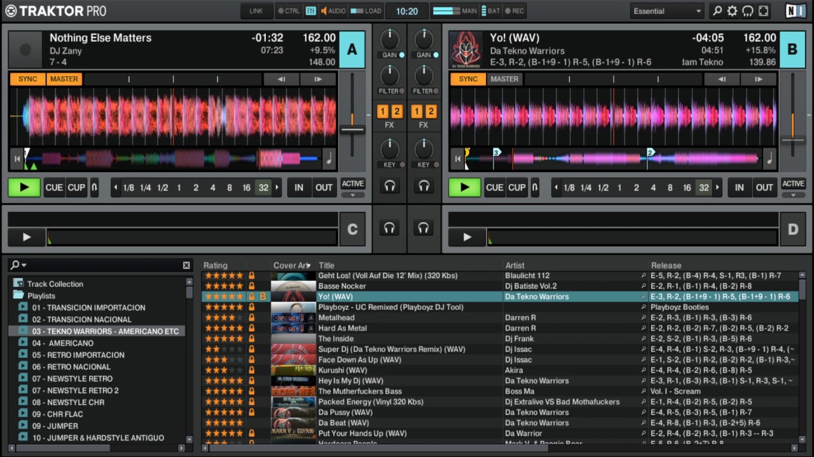814x457 pixels.
Task: Enable headphone cue for Deck A
Action: pos(390,186)
